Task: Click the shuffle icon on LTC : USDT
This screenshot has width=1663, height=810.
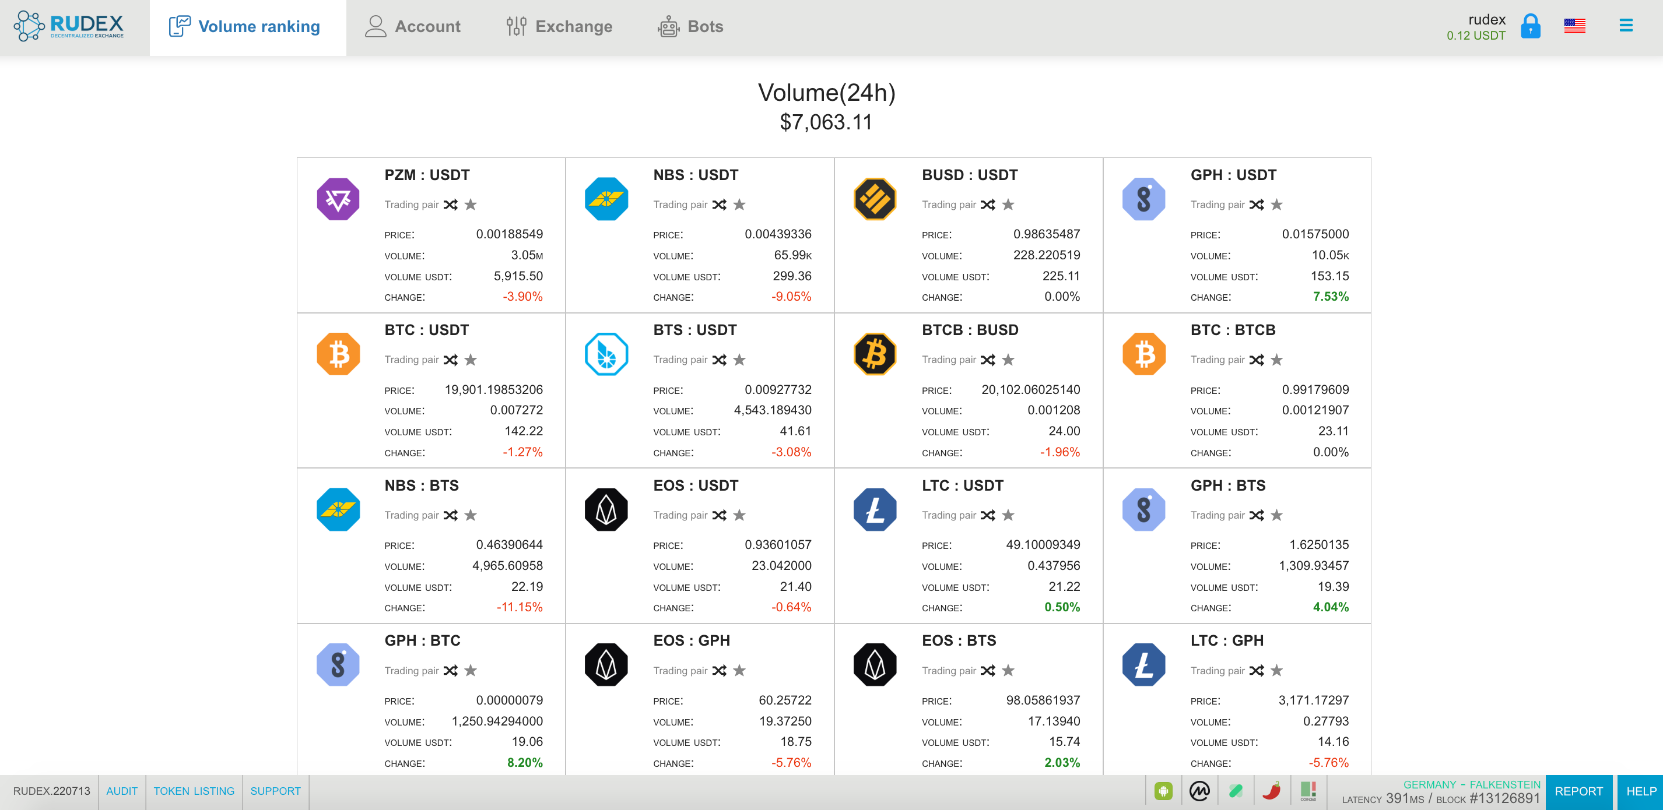Action: click(988, 515)
